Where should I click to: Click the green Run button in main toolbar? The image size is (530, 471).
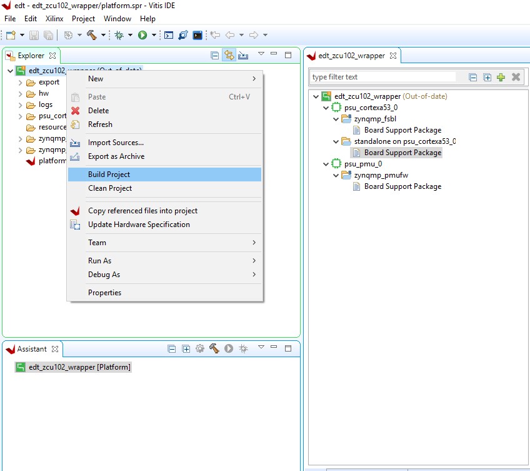142,35
